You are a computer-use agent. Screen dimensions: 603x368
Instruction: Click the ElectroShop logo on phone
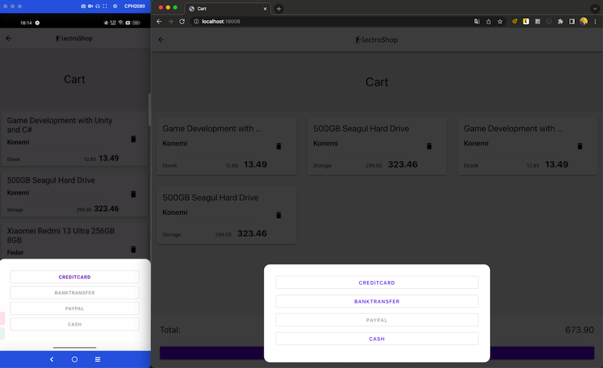[x=74, y=38]
